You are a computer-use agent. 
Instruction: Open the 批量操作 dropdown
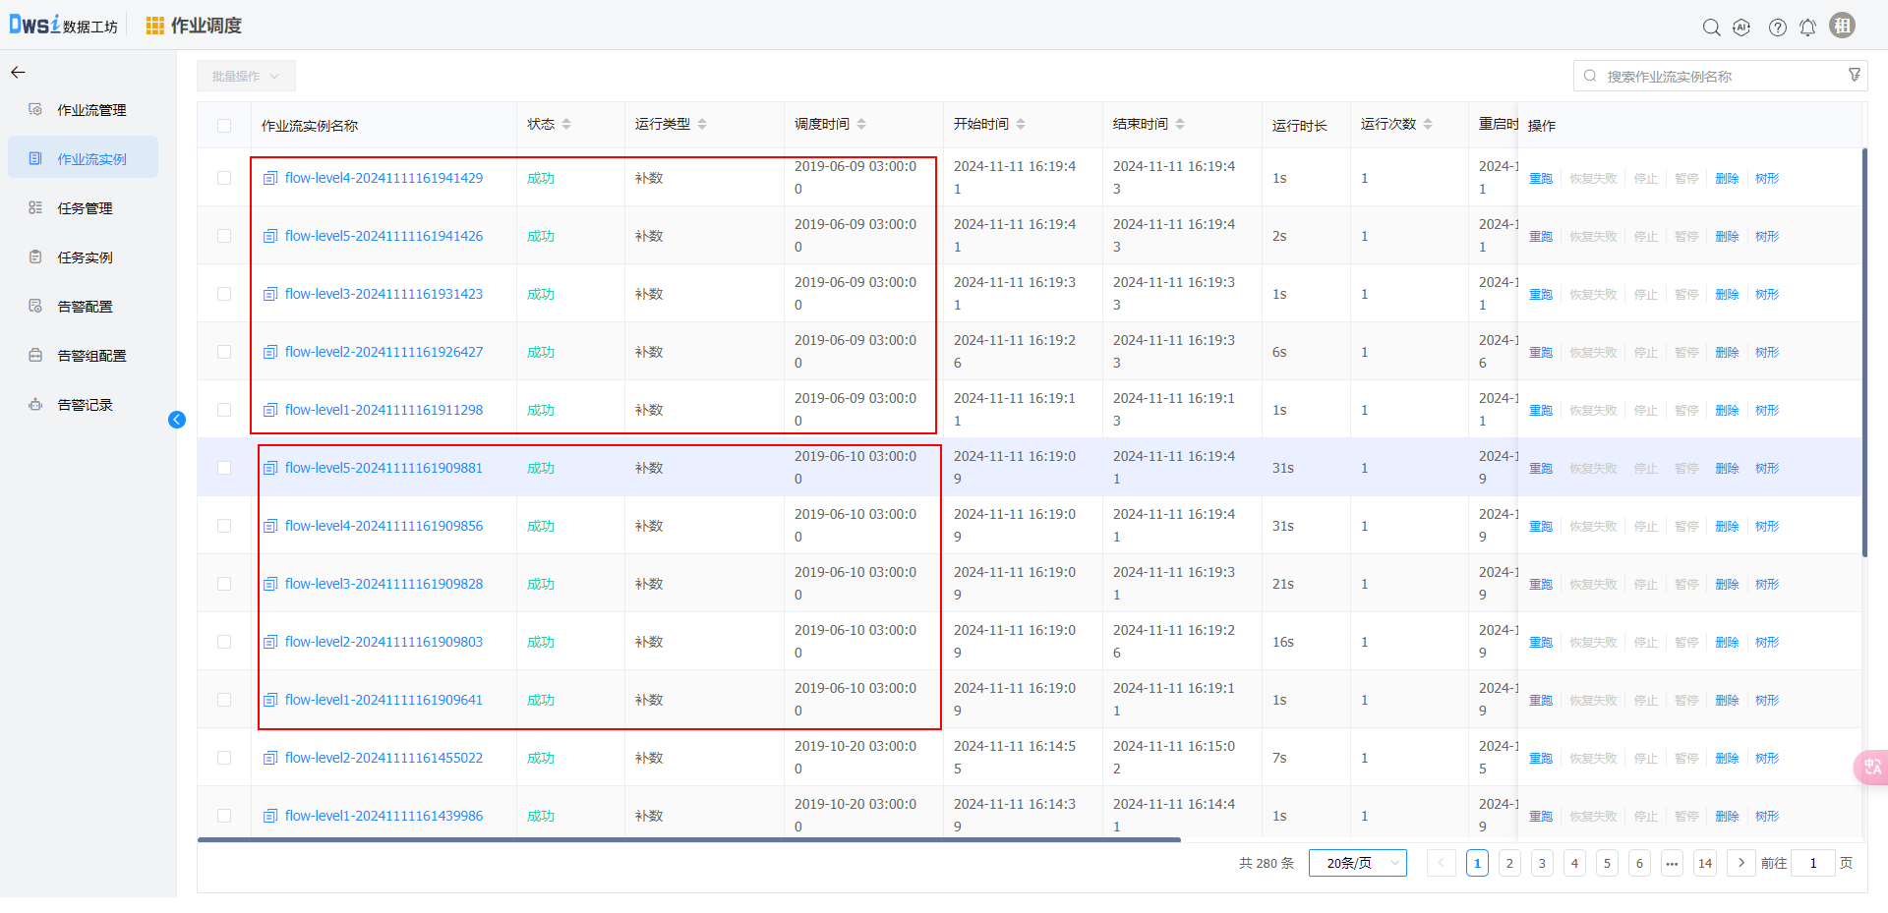click(246, 77)
